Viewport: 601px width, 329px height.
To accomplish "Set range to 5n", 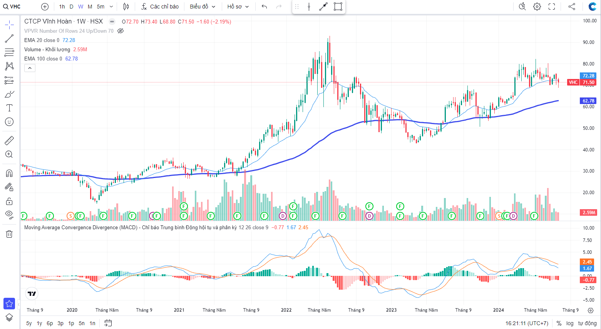I will click(x=82, y=323).
